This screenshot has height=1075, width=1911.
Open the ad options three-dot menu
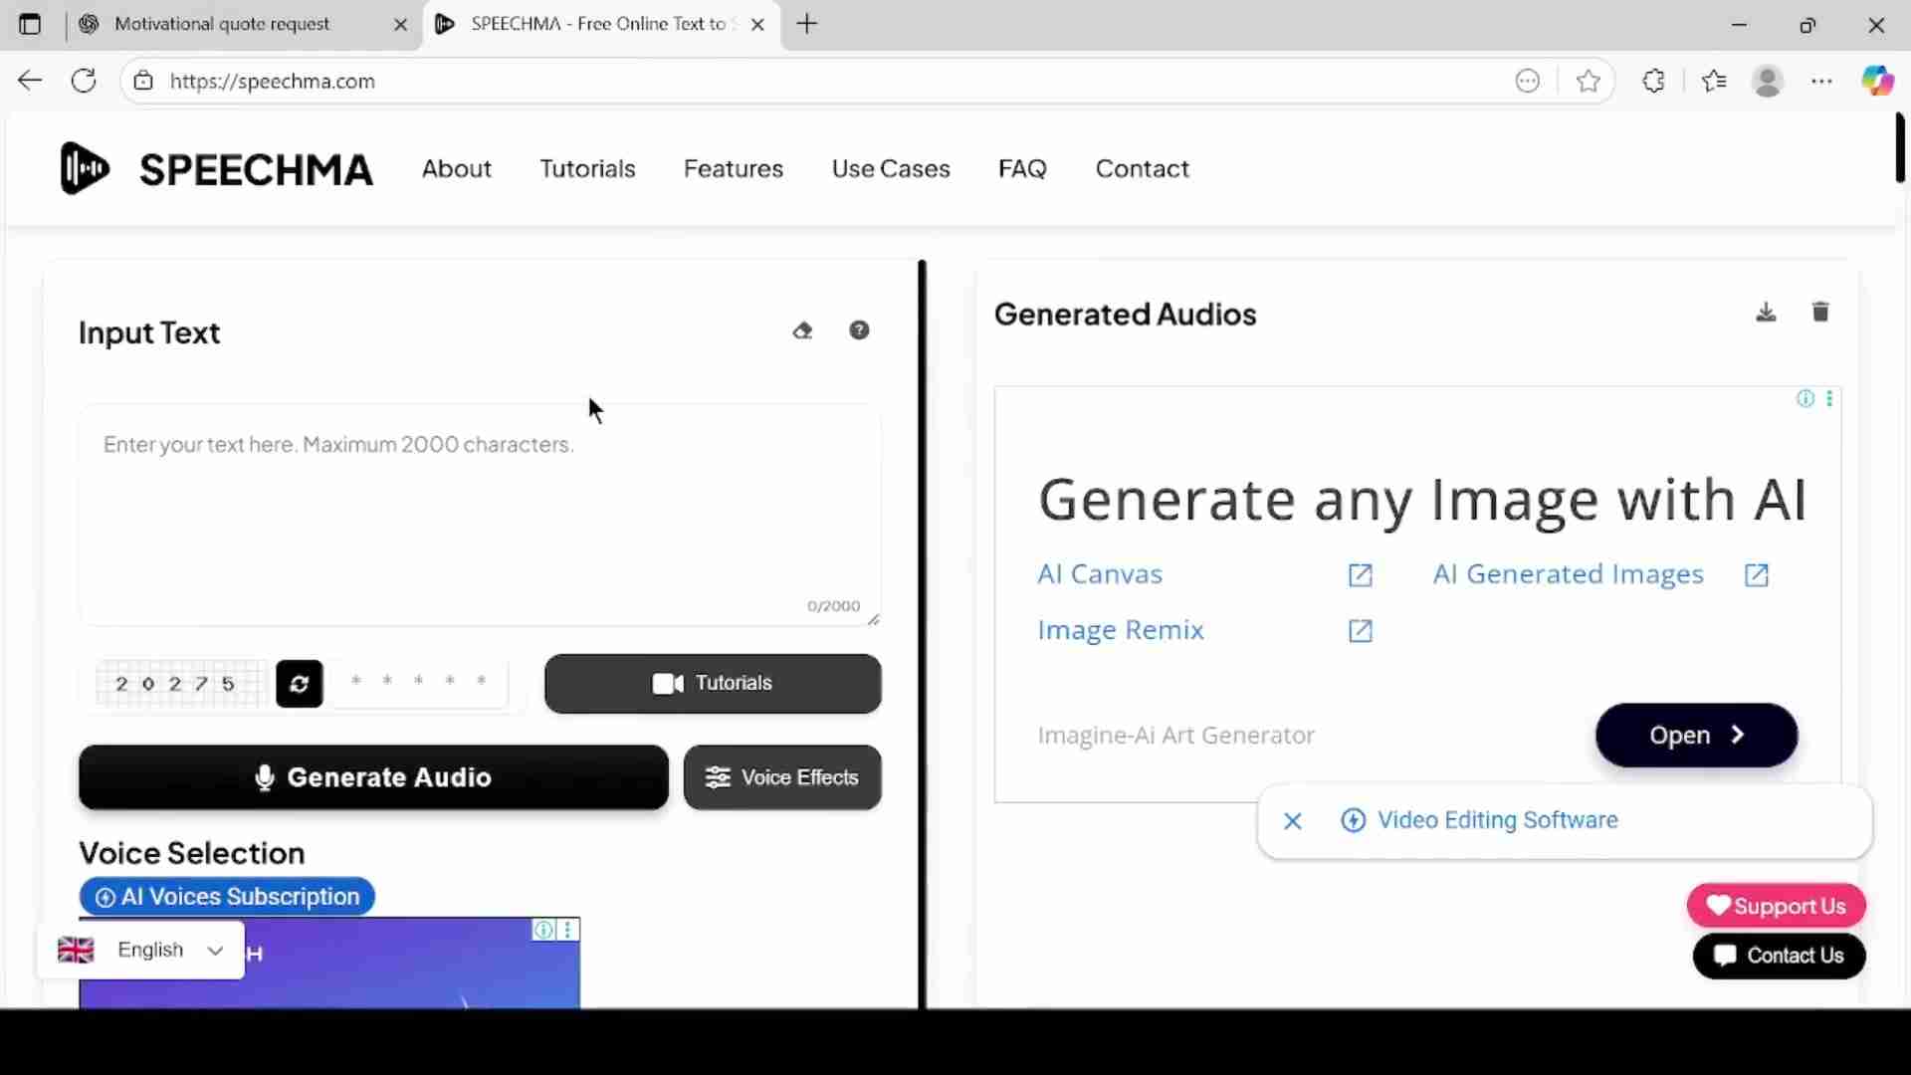[x=1831, y=398]
